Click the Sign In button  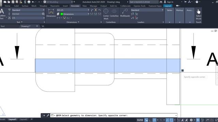[x=169, y=2]
